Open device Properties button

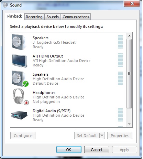120,136
